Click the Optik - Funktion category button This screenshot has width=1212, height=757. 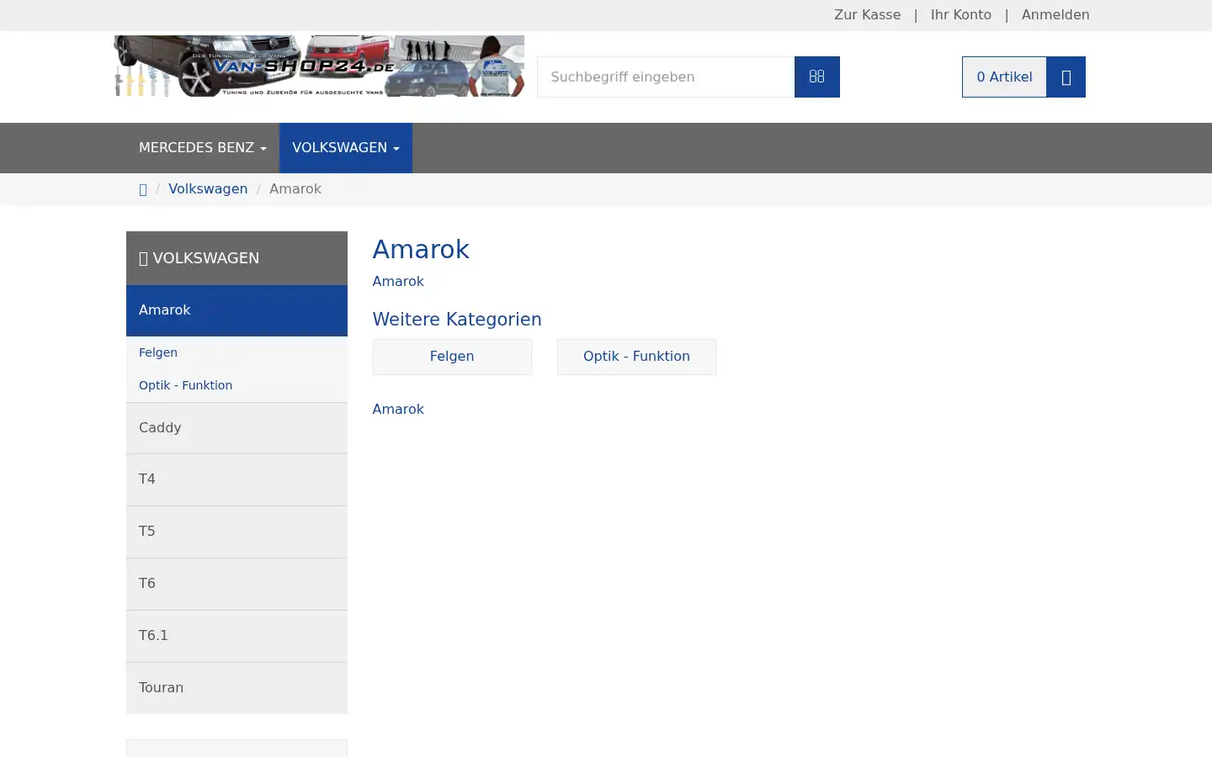(x=636, y=357)
